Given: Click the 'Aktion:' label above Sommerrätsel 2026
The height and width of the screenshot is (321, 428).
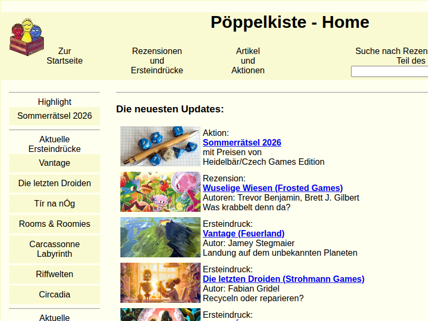Looking at the screenshot, I should pos(216,133).
